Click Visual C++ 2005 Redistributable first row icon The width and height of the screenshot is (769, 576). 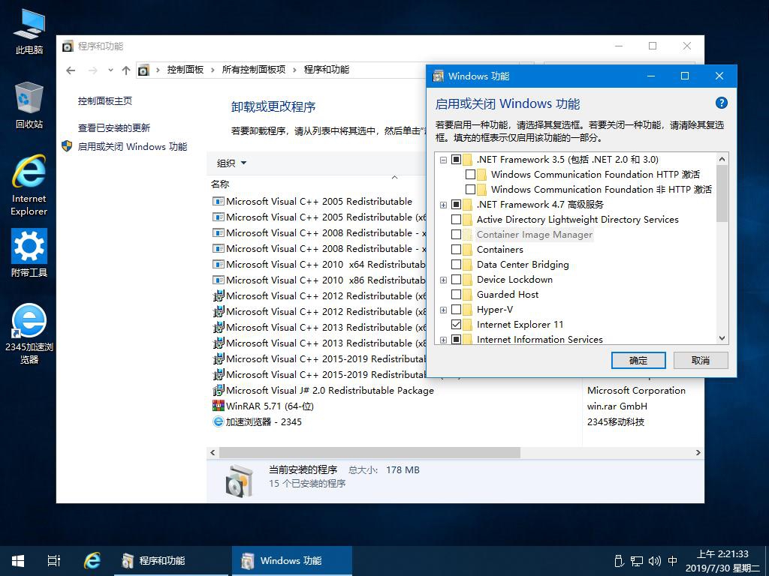tap(219, 201)
